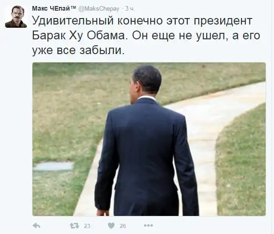Viewport: 274px width, 234px height.
Task: Open the profile avatar of Макс ЧЕпай
Action: pos(16,16)
